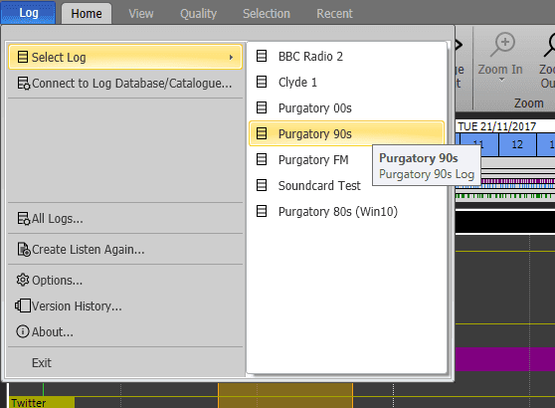Click the Connect to Log Database icon

tap(24, 84)
